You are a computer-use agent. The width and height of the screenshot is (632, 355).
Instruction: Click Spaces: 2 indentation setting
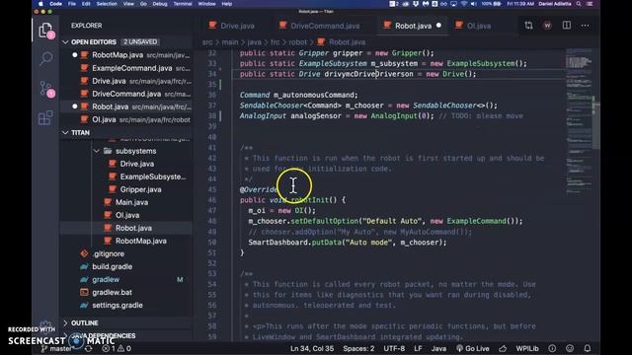[x=358, y=348]
